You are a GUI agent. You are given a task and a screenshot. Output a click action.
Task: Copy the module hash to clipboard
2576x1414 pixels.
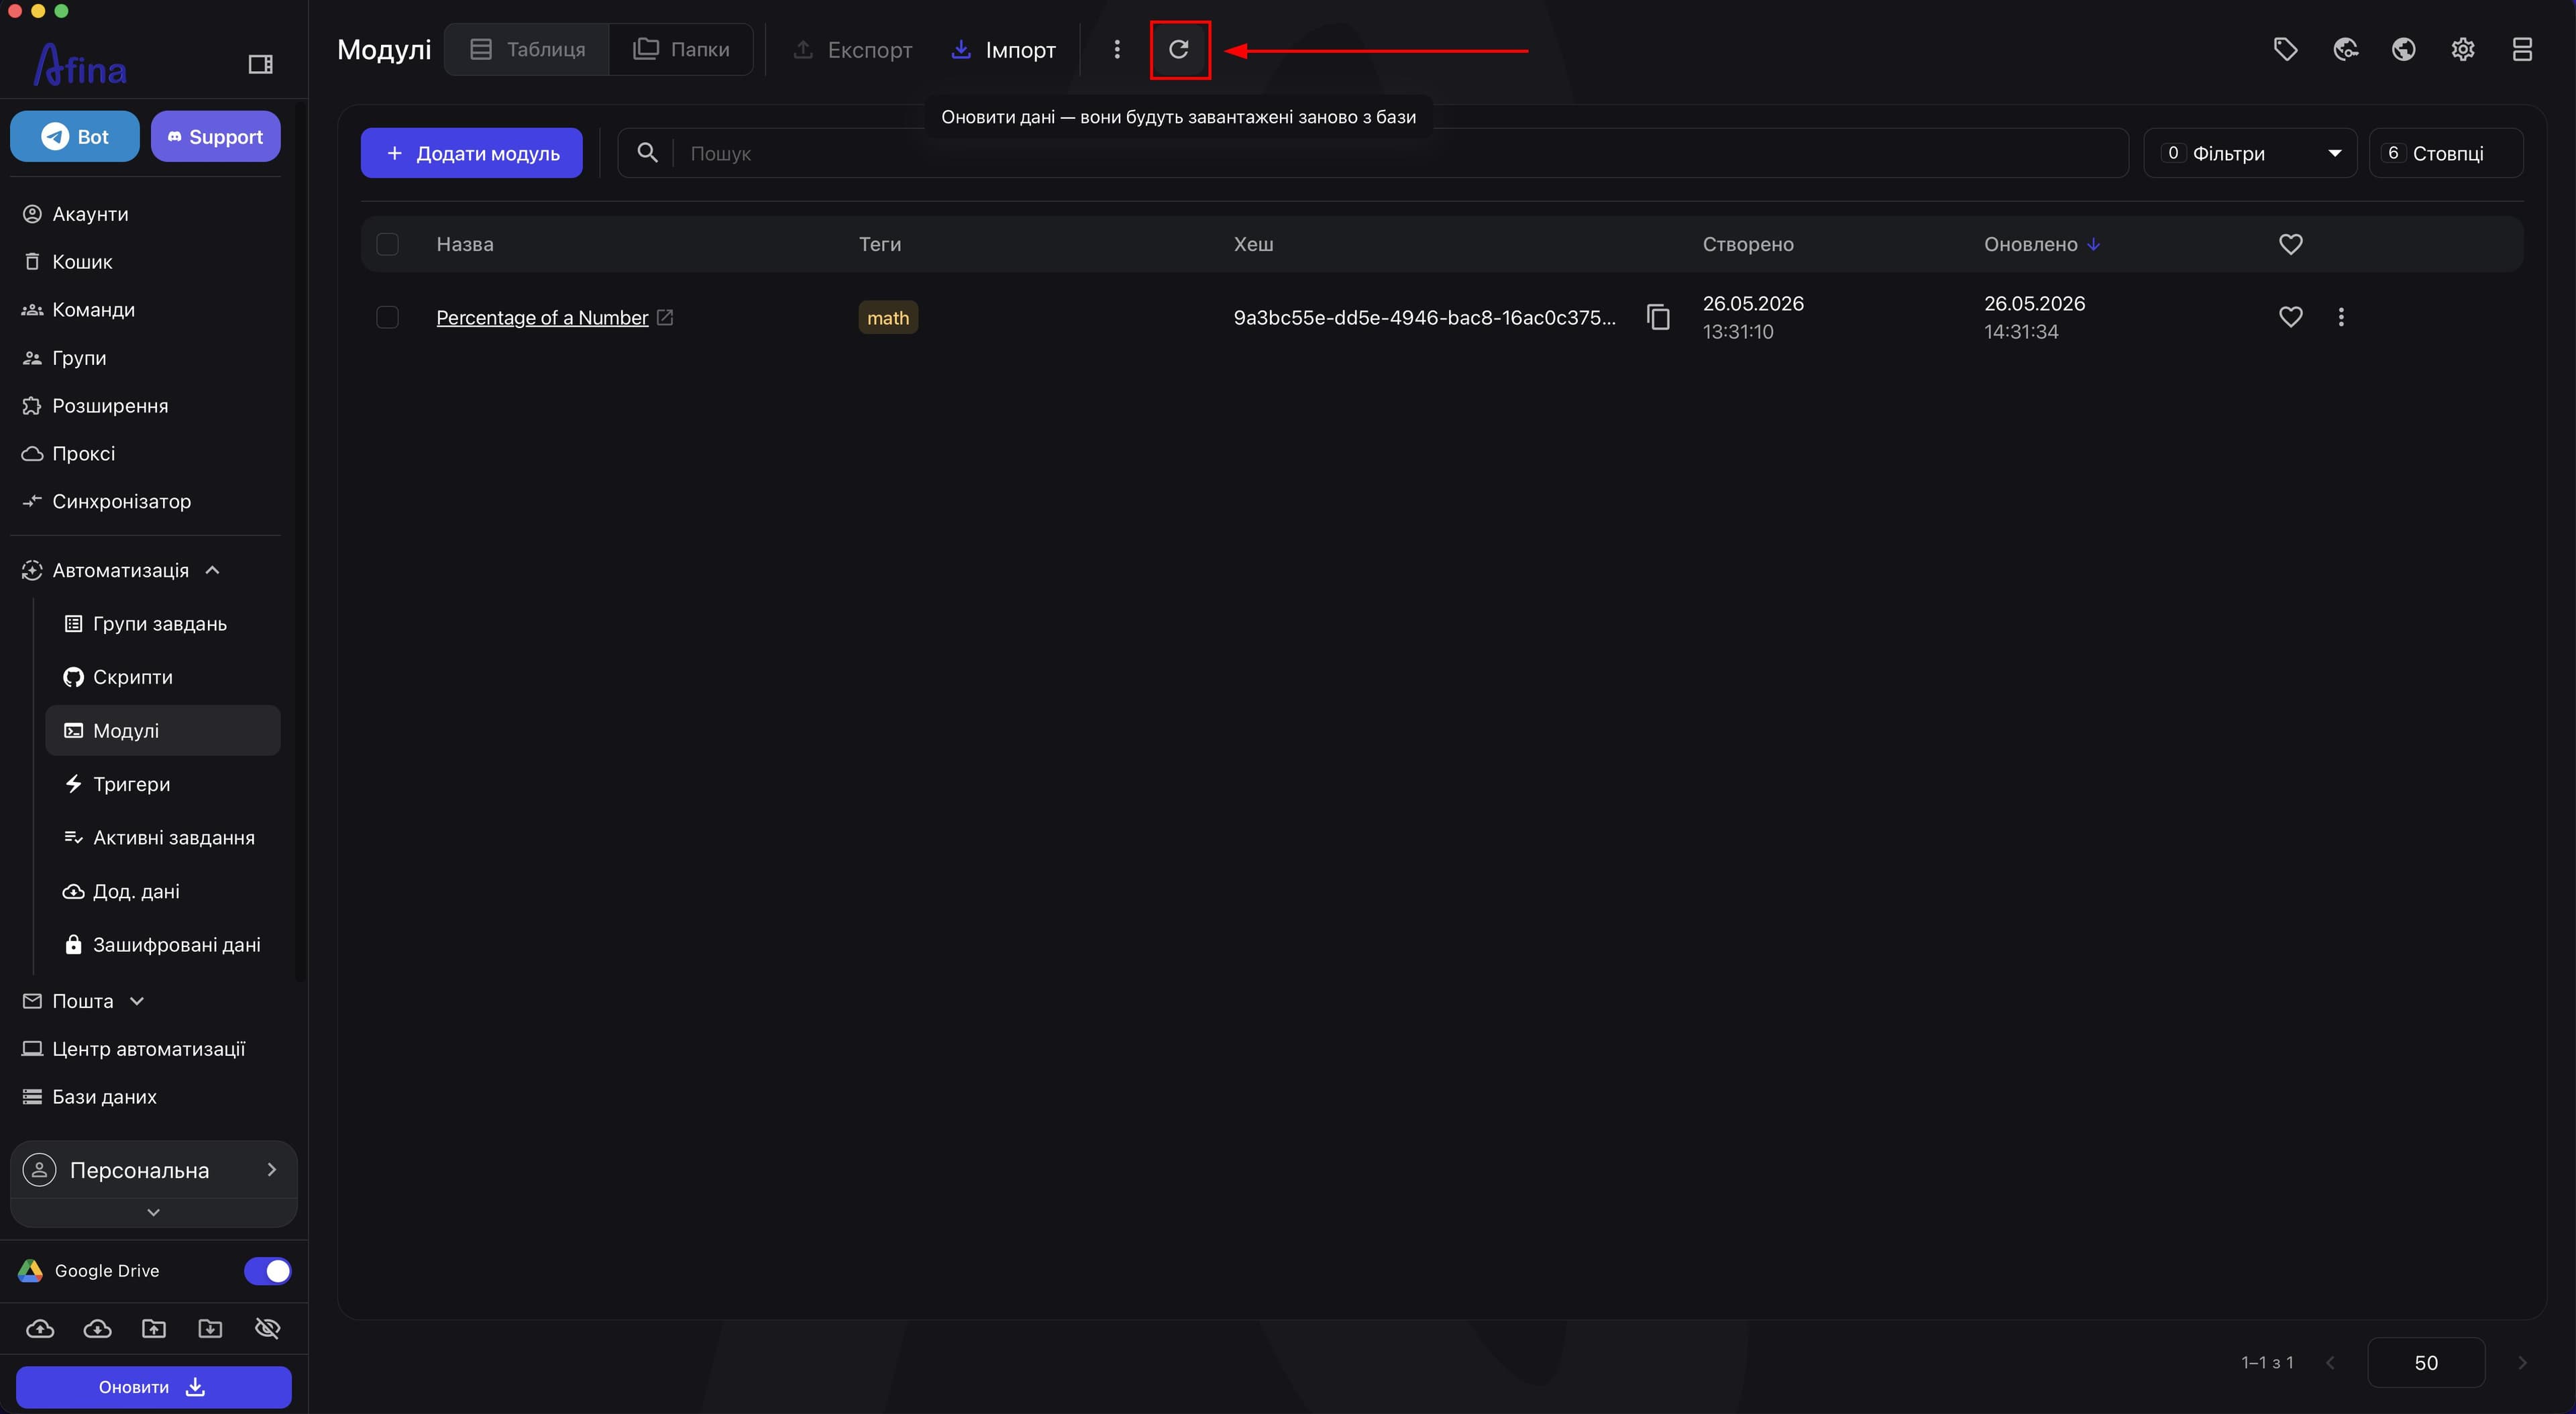click(1658, 317)
